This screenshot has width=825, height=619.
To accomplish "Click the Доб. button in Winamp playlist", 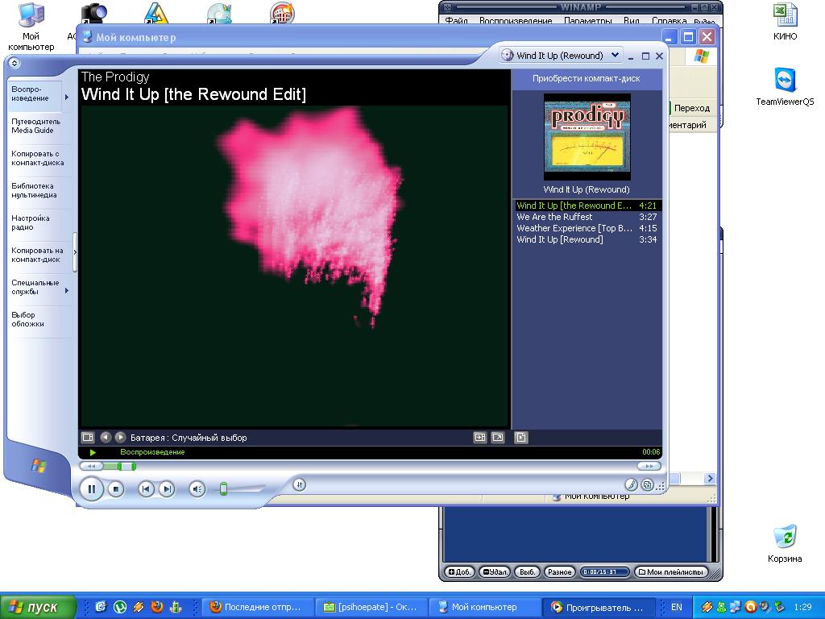I will (459, 571).
